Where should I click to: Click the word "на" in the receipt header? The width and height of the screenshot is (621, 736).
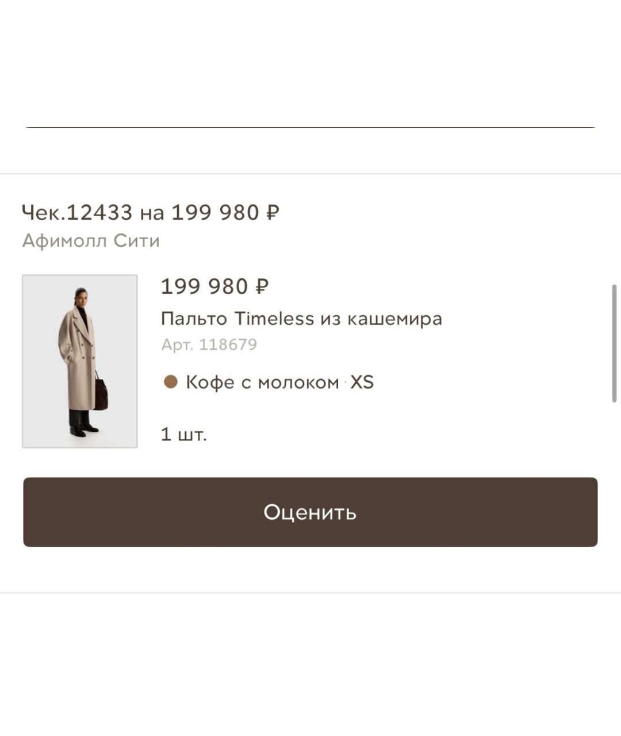[152, 213]
